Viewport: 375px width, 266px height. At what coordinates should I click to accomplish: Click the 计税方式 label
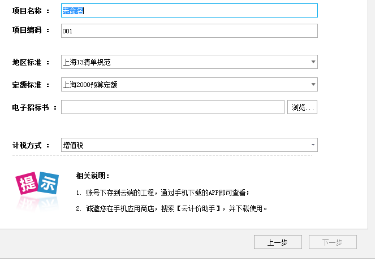pos(27,145)
